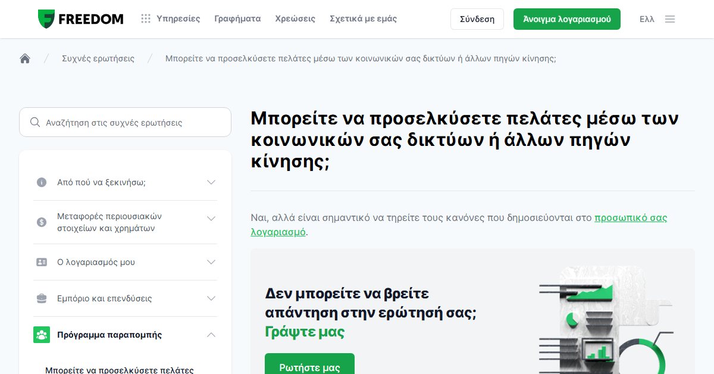This screenshot has width=714, height=374.
Task: Click the Σύνδεση button
Action: point(477,19)
